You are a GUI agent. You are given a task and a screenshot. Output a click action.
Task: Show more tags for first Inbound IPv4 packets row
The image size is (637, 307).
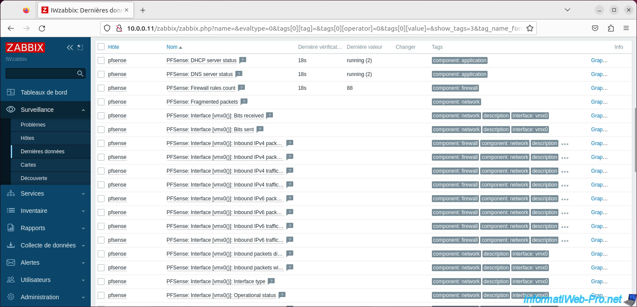(x=564, y=144)
